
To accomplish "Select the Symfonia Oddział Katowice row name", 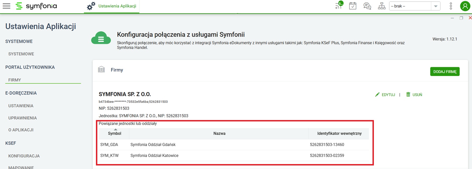I will pos(154,156).
